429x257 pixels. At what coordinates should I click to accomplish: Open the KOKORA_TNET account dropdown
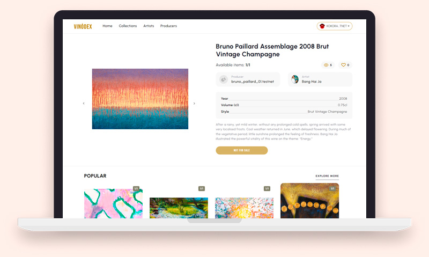click(335, 26)
